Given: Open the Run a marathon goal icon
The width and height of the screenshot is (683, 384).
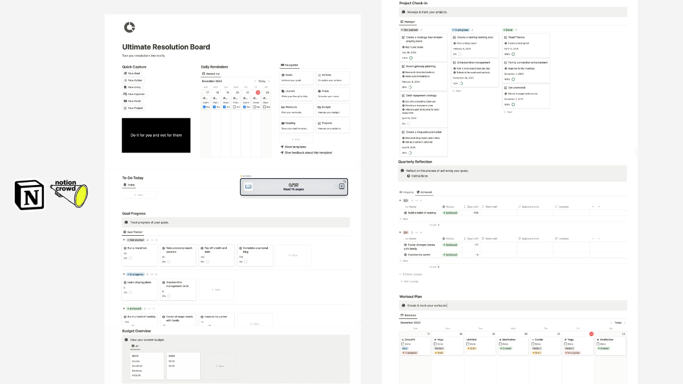Looking at the screenshot, I should pos(125,248).
